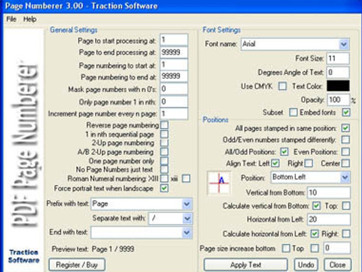
Task: Click the Close button
Action: (337, 265)
